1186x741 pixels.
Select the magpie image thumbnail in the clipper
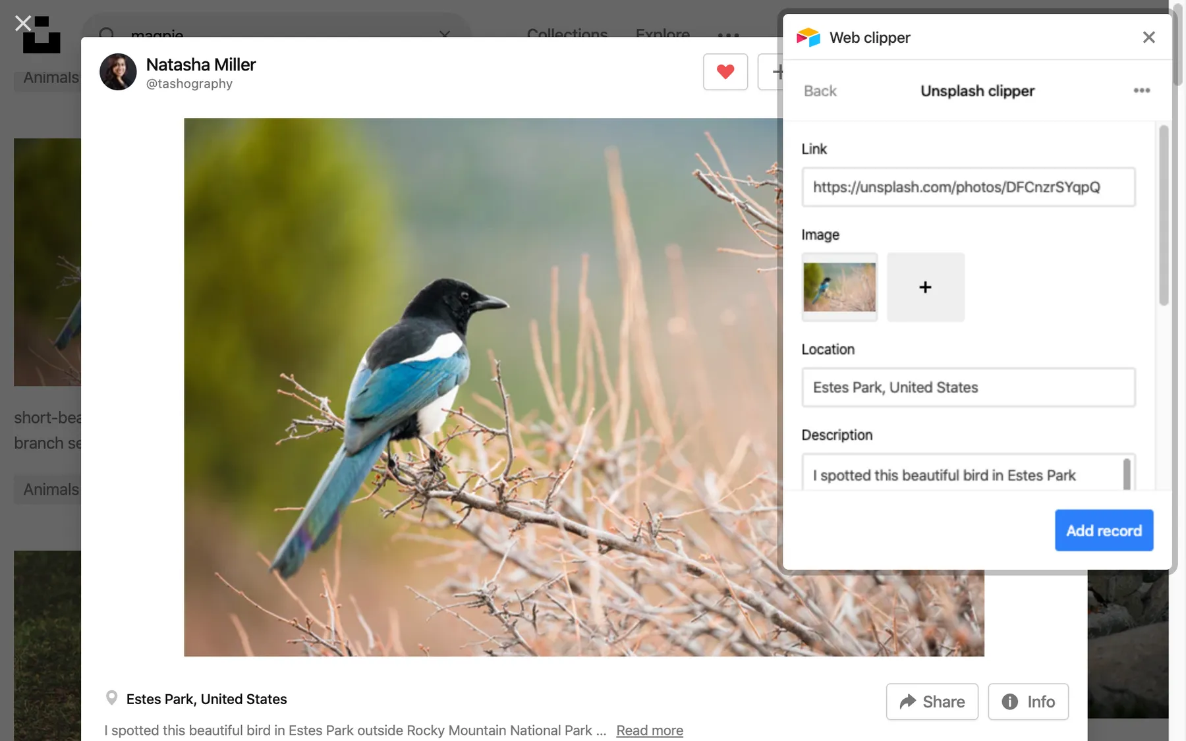839,287
